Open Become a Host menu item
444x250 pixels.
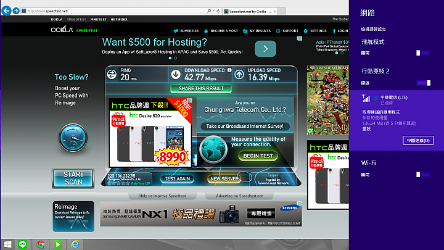tap(221, 31)
